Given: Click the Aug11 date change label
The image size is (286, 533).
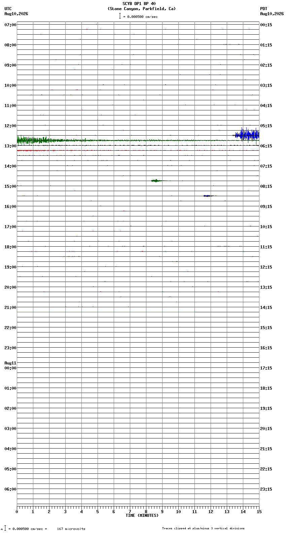Looking at the screenshot, I should click(x=10, y=363).
